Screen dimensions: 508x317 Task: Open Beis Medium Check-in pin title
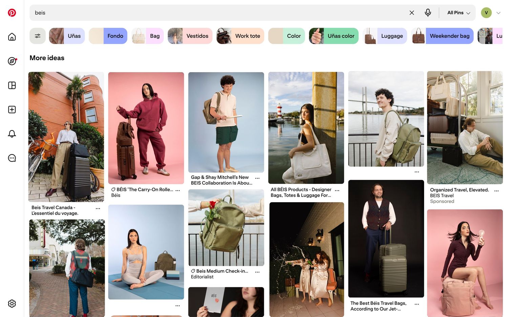(219, 271)
